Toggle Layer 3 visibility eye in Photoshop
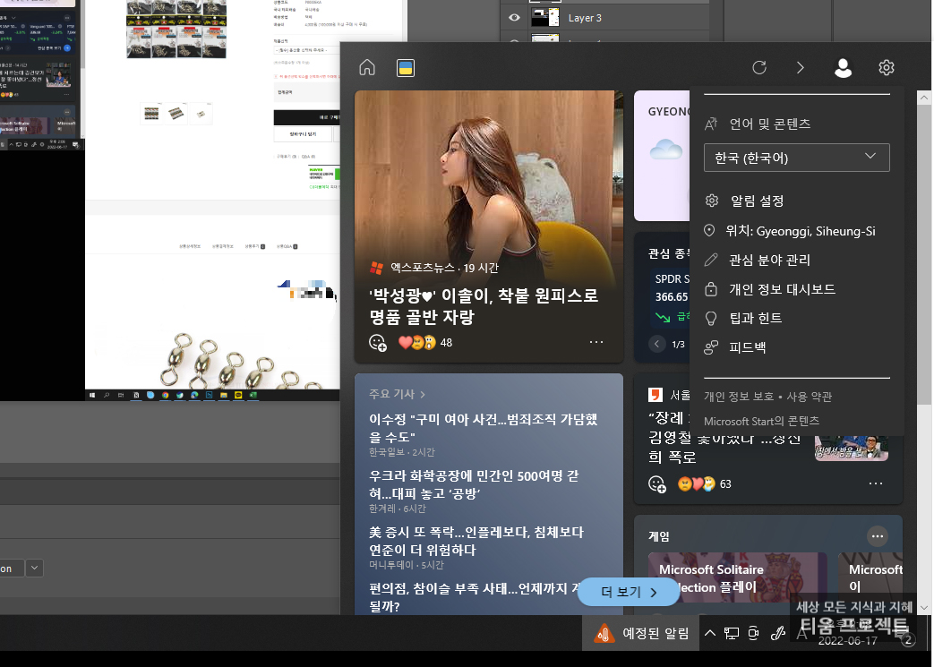Image resolution: width=934 pixels, height=667 pixels. click(x=514, y=18)
